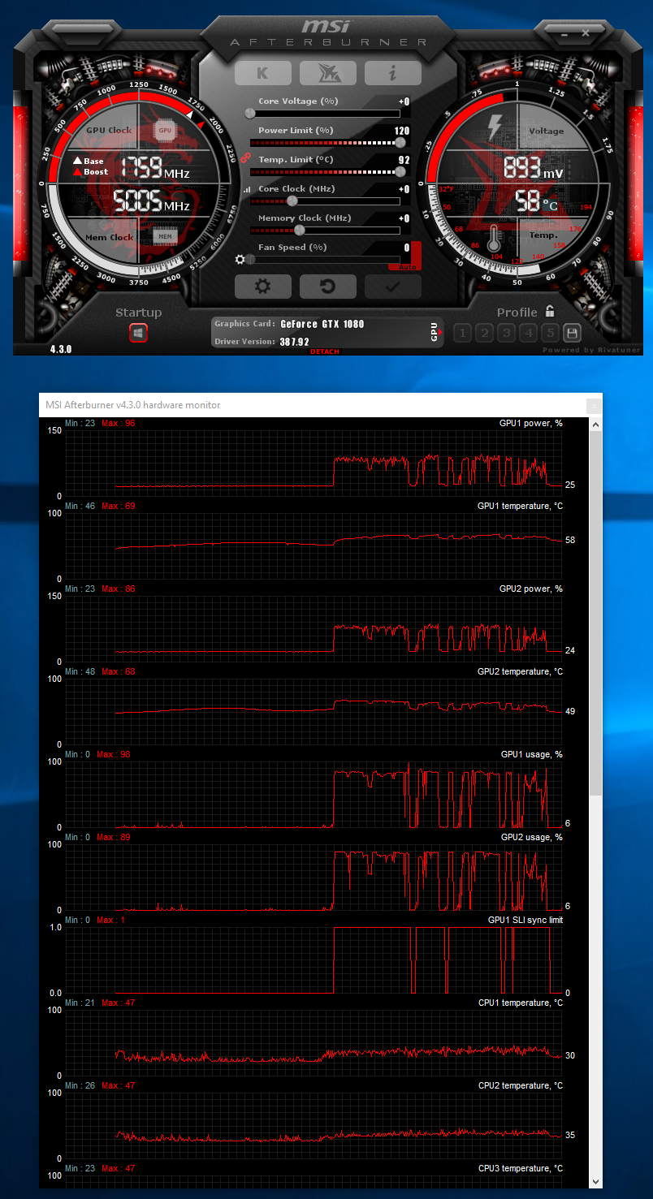Click hardware monitor title bar text
653x1199 pixels.
tap(132, 405)
